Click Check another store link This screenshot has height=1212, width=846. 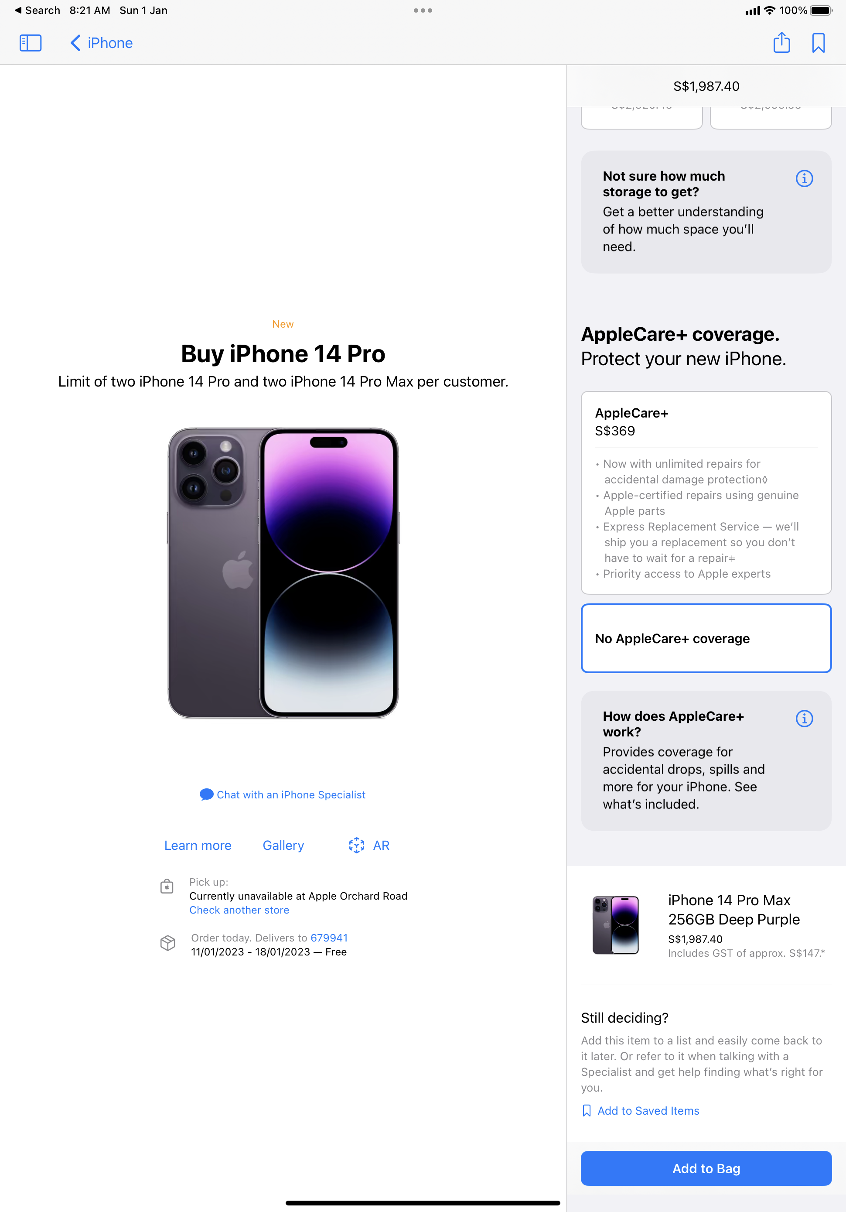(x=239, y=910)
